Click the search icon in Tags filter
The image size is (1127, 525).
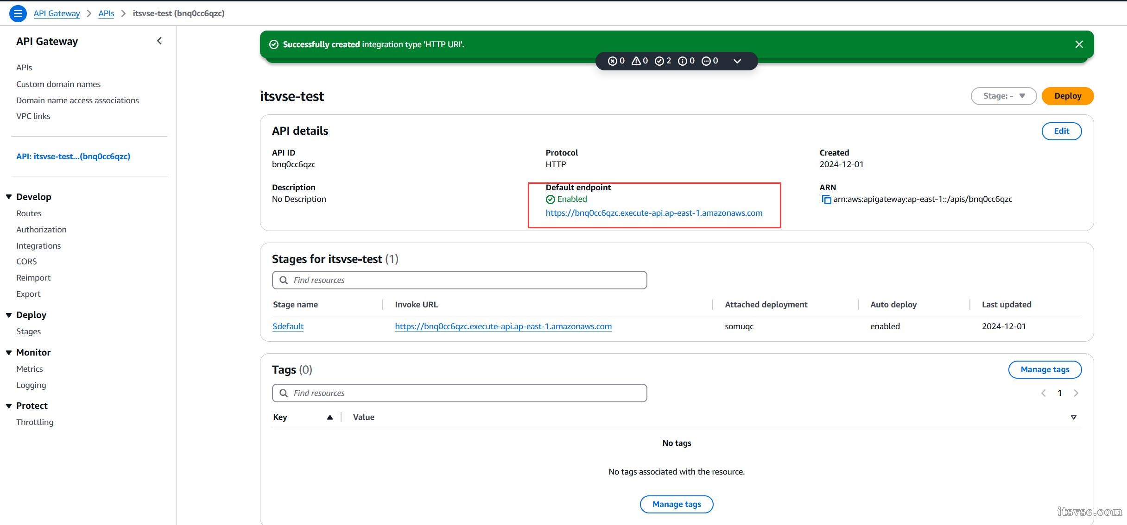click(x=284, y=393)
